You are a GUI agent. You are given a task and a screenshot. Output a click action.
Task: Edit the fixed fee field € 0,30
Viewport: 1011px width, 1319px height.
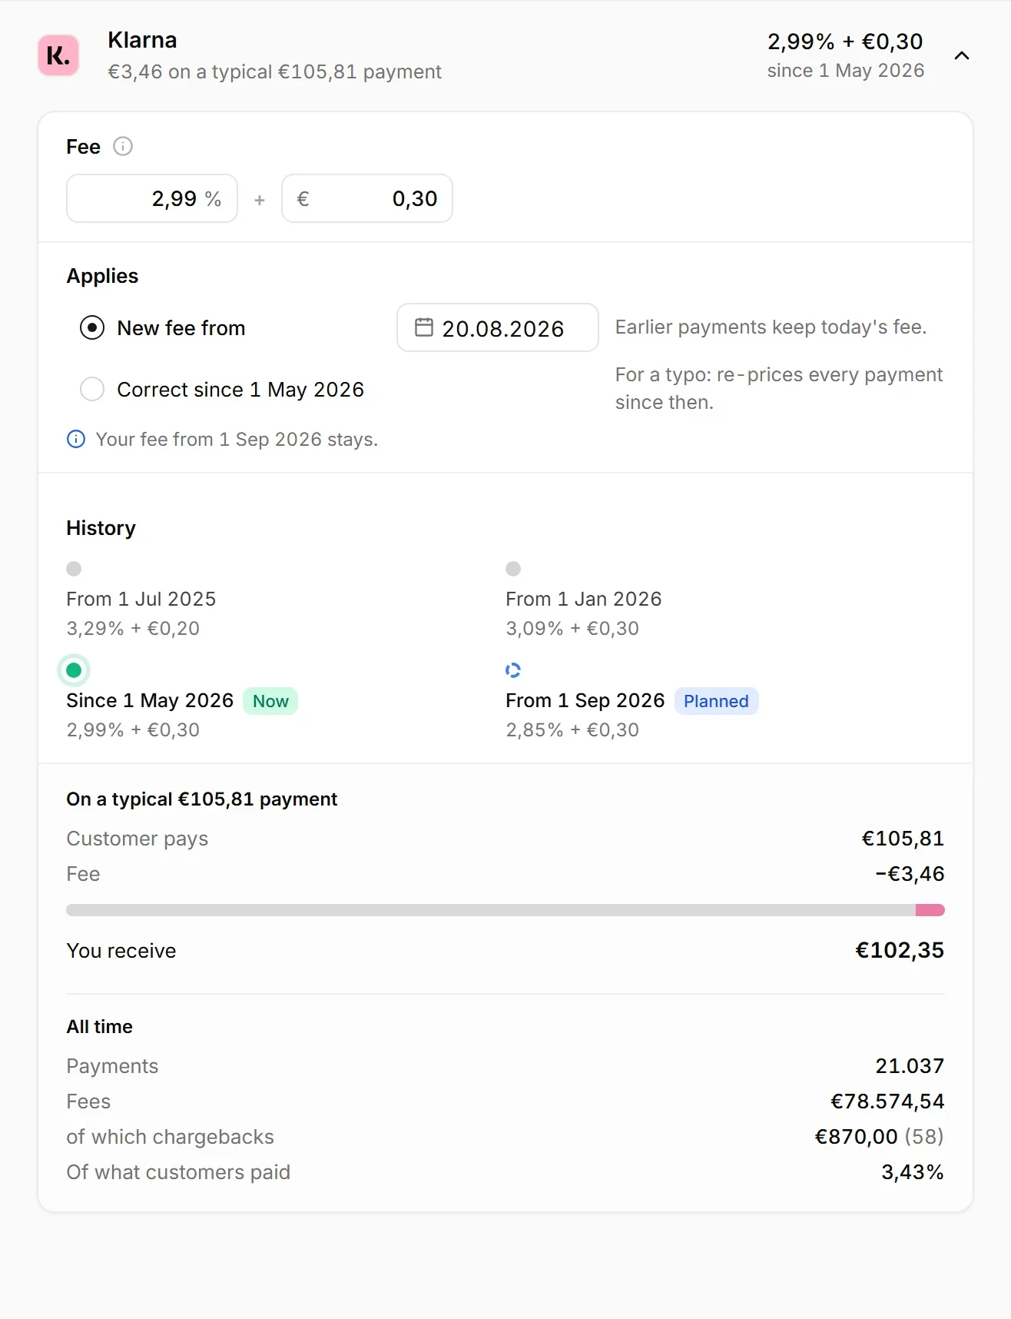pos(367,198)
